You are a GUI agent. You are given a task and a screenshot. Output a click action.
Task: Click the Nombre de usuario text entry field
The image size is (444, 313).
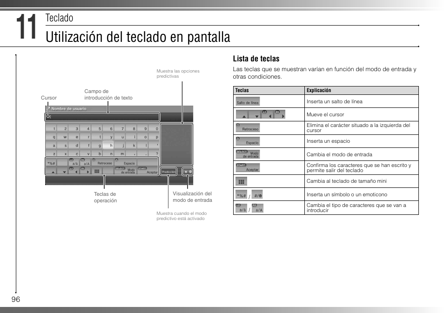click(102, 117)
